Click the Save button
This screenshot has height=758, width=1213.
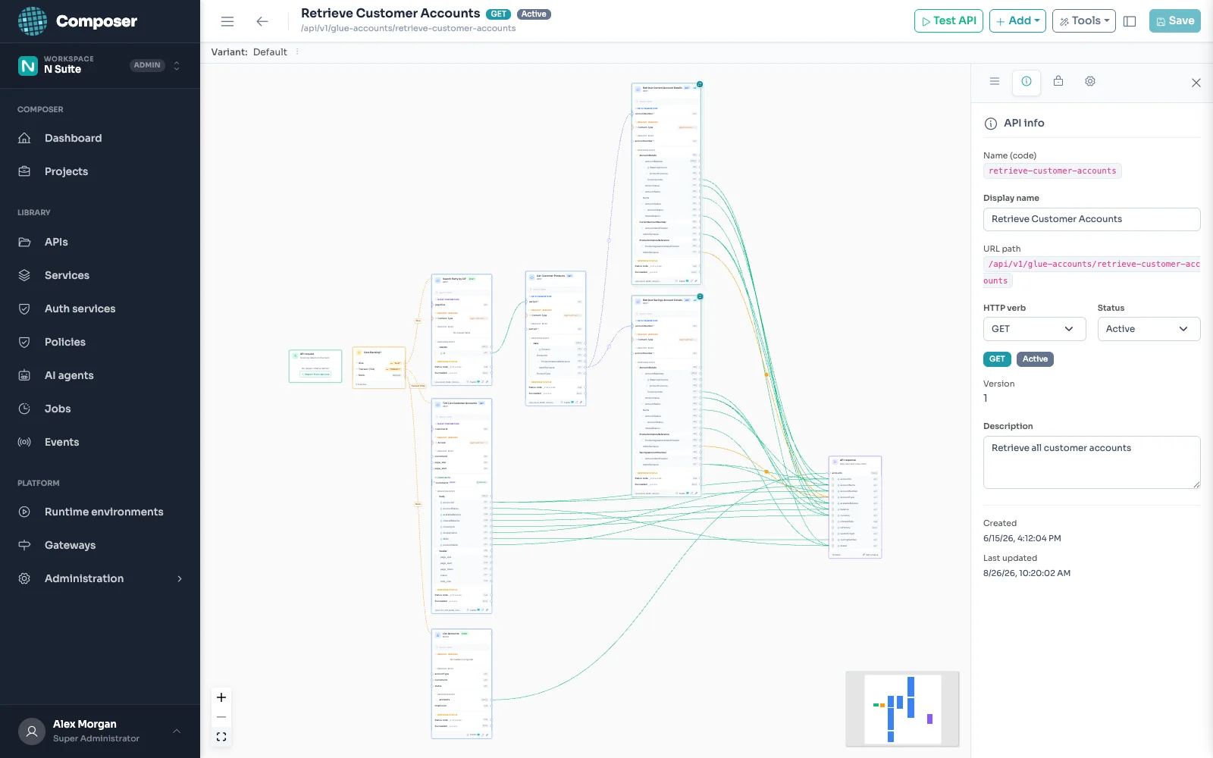pyautogui.click(x=1175, y=21)
